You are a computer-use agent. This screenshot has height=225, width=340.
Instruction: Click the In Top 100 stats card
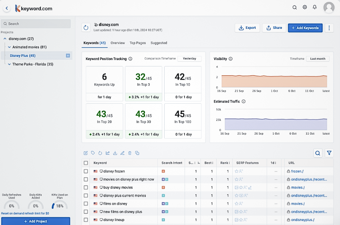[183, 121]
